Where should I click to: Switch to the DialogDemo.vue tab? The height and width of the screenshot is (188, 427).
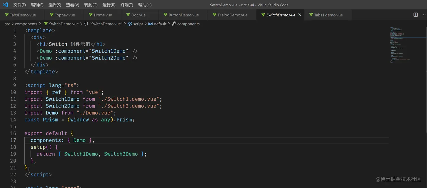[x=232, y=15]
